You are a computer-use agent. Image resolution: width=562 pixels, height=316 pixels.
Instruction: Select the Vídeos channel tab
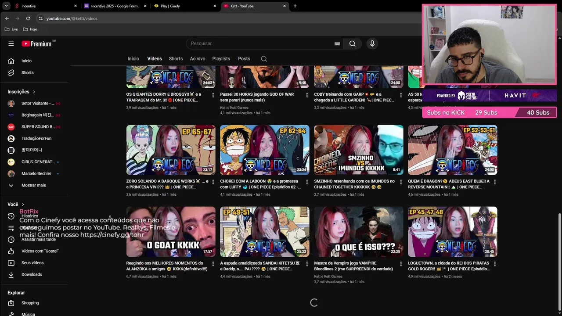155,59
